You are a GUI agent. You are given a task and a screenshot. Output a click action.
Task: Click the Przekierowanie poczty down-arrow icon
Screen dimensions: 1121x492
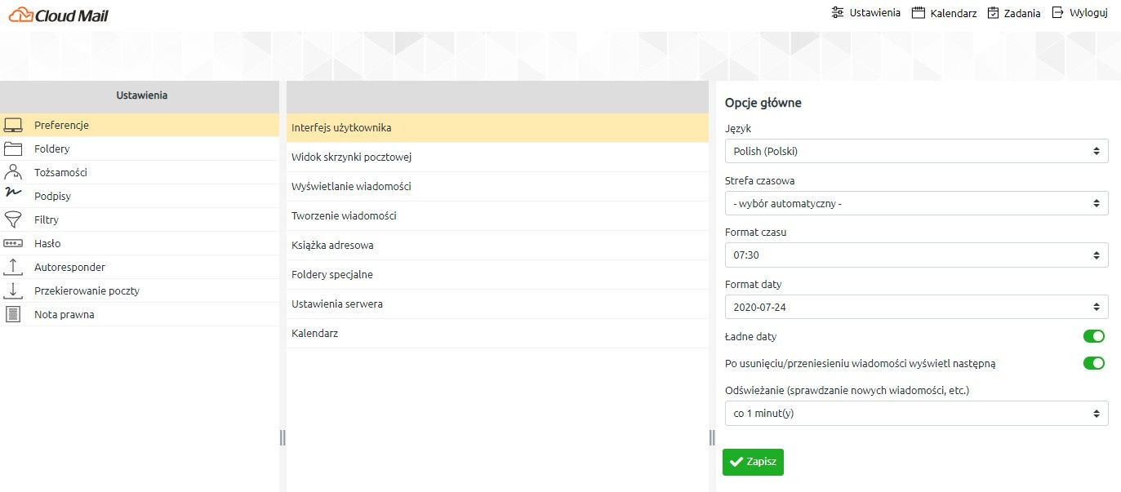[x=13, y=290]
